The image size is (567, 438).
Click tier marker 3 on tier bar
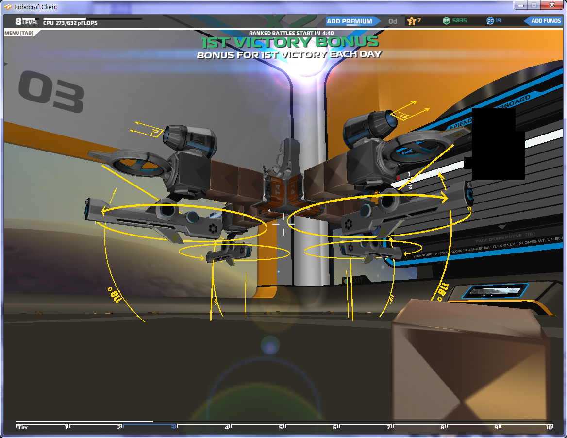pos(173,427)
